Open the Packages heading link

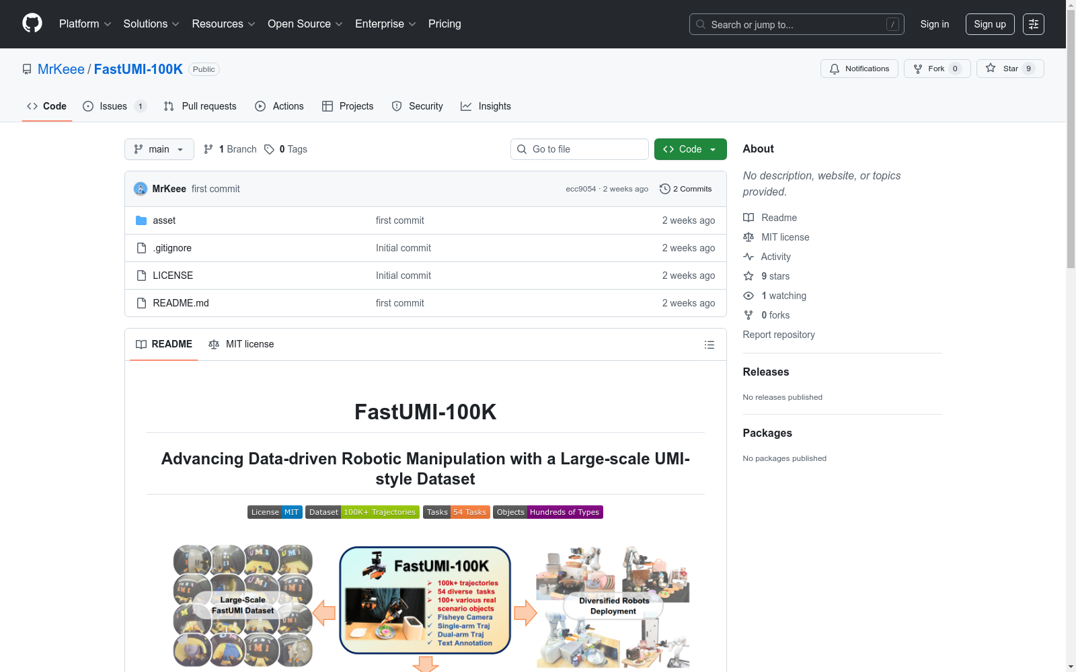pos(767,433)
